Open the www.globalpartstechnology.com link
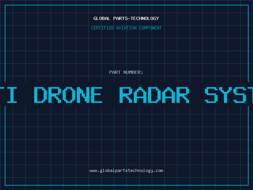 [x=126, y=171]
